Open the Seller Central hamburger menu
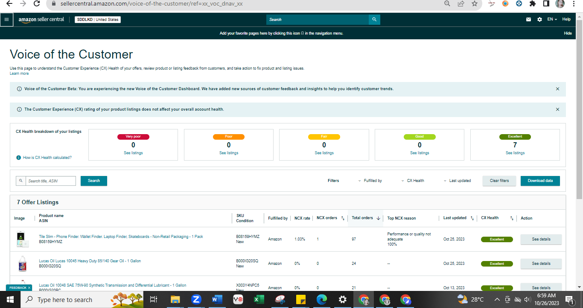The height and width of the screenshot is (308, 583). coord(6,19)
